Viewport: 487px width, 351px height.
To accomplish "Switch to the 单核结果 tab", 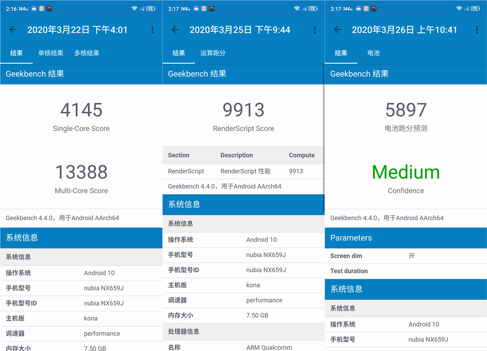I will tap(51, 53).
